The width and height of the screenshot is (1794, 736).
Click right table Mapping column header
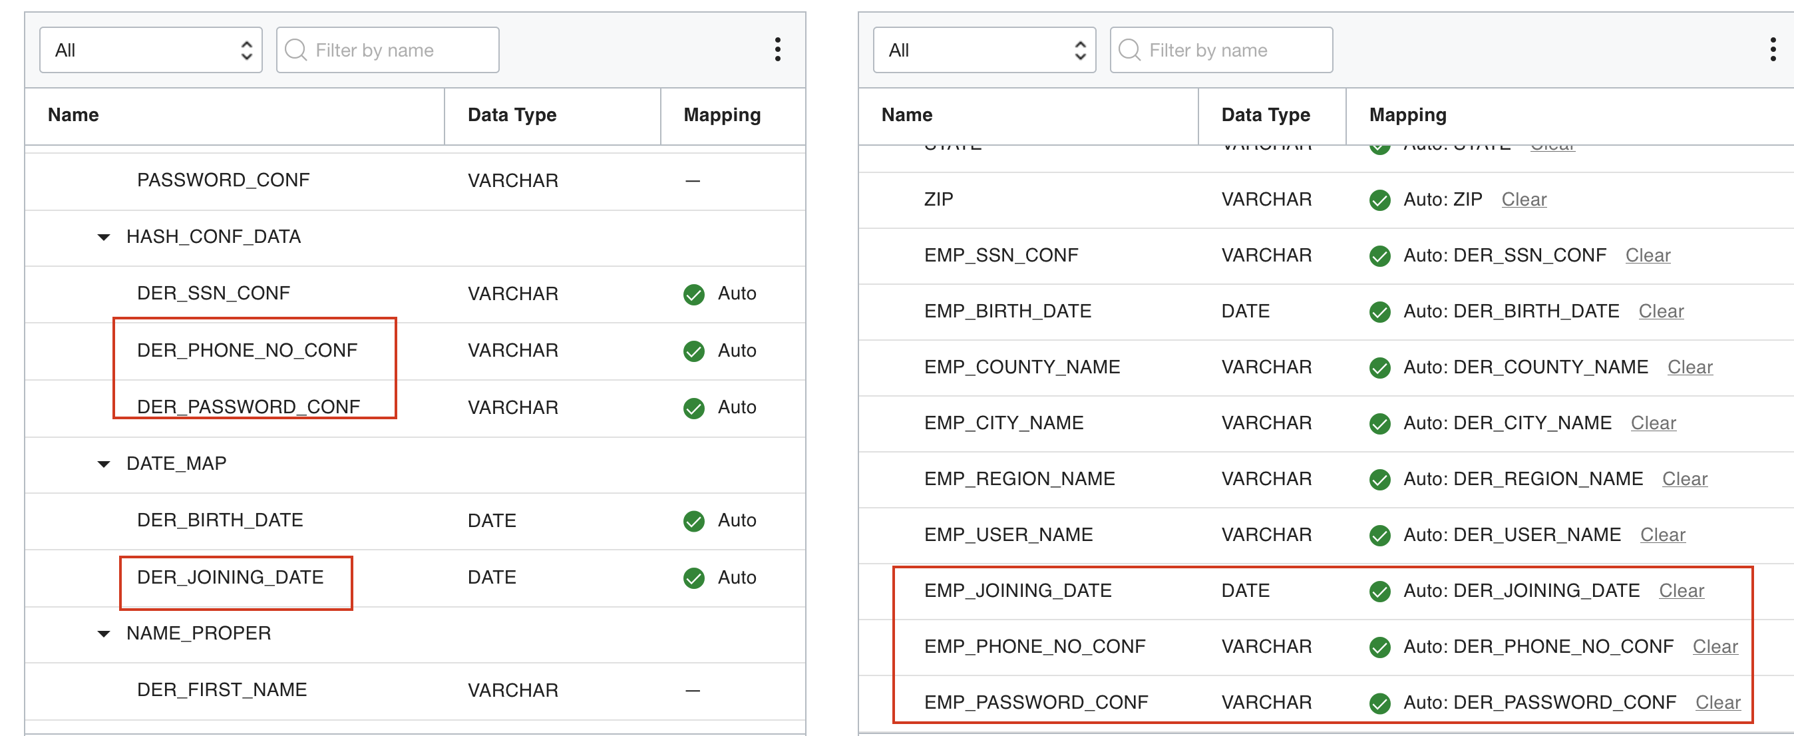click(x=1407, y=115)
